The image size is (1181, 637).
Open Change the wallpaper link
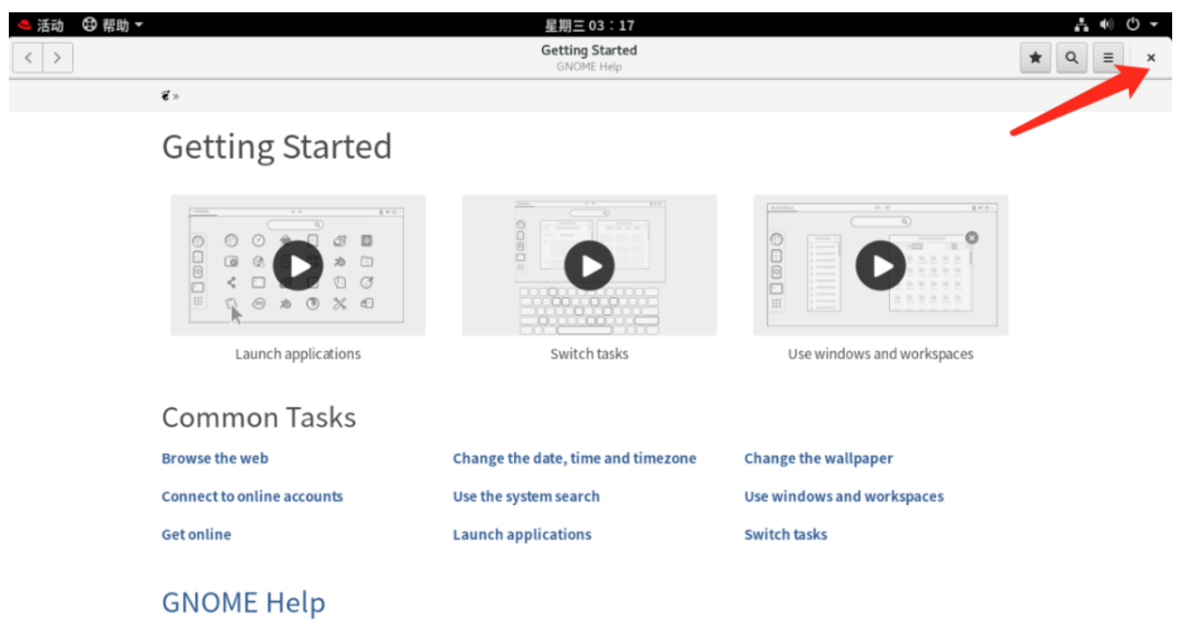click(x=818, y=458)
